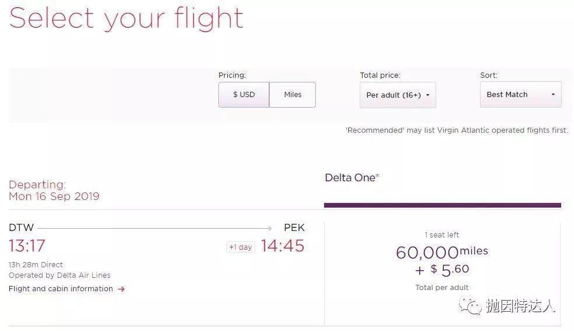Click the 13:17 departure time
The width and height of the screenshot is (574, 331).
(x=27, y=246)
